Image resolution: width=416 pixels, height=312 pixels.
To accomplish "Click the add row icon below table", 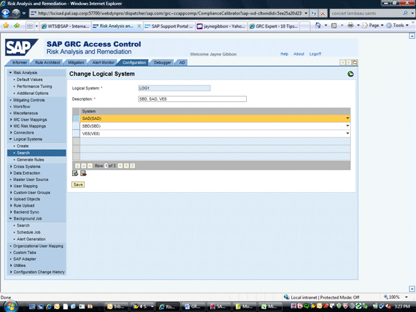I will coord(75,174).
